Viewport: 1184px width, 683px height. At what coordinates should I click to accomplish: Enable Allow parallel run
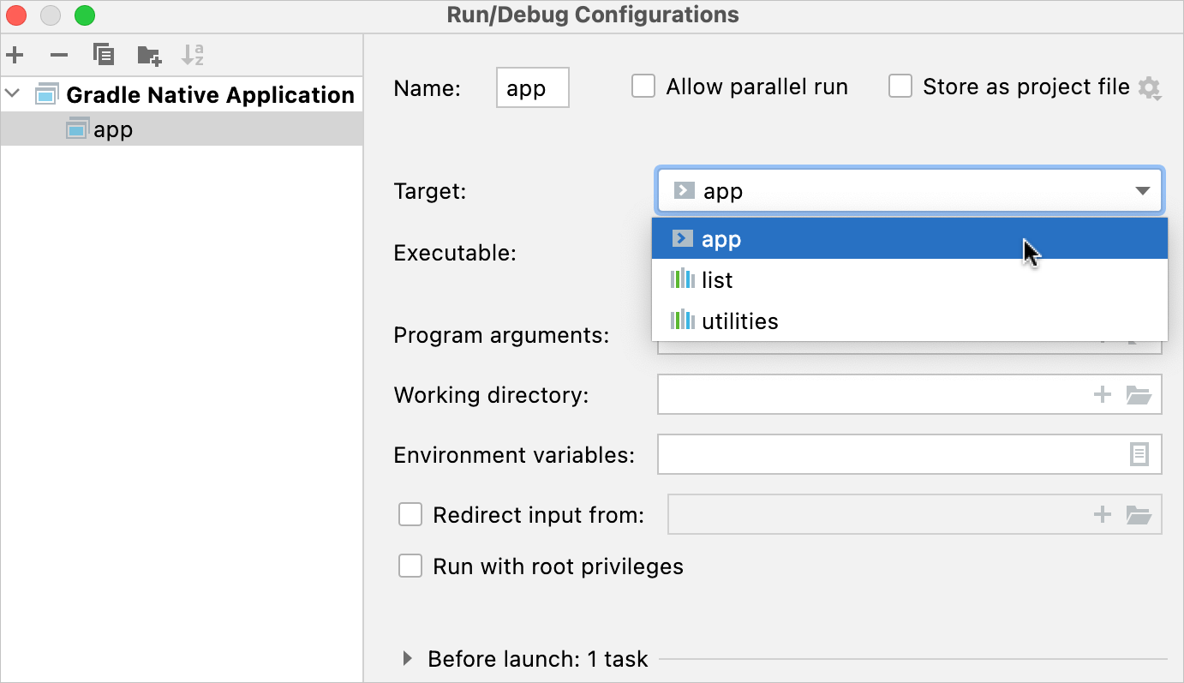tap(643, 87)
